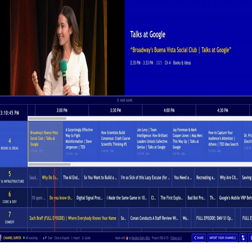The height and width of the screenshot is (252, 252).
Task: Click the lower horizontal scrollbar below Books & Ideas
Action: click(x=49, y=164)
